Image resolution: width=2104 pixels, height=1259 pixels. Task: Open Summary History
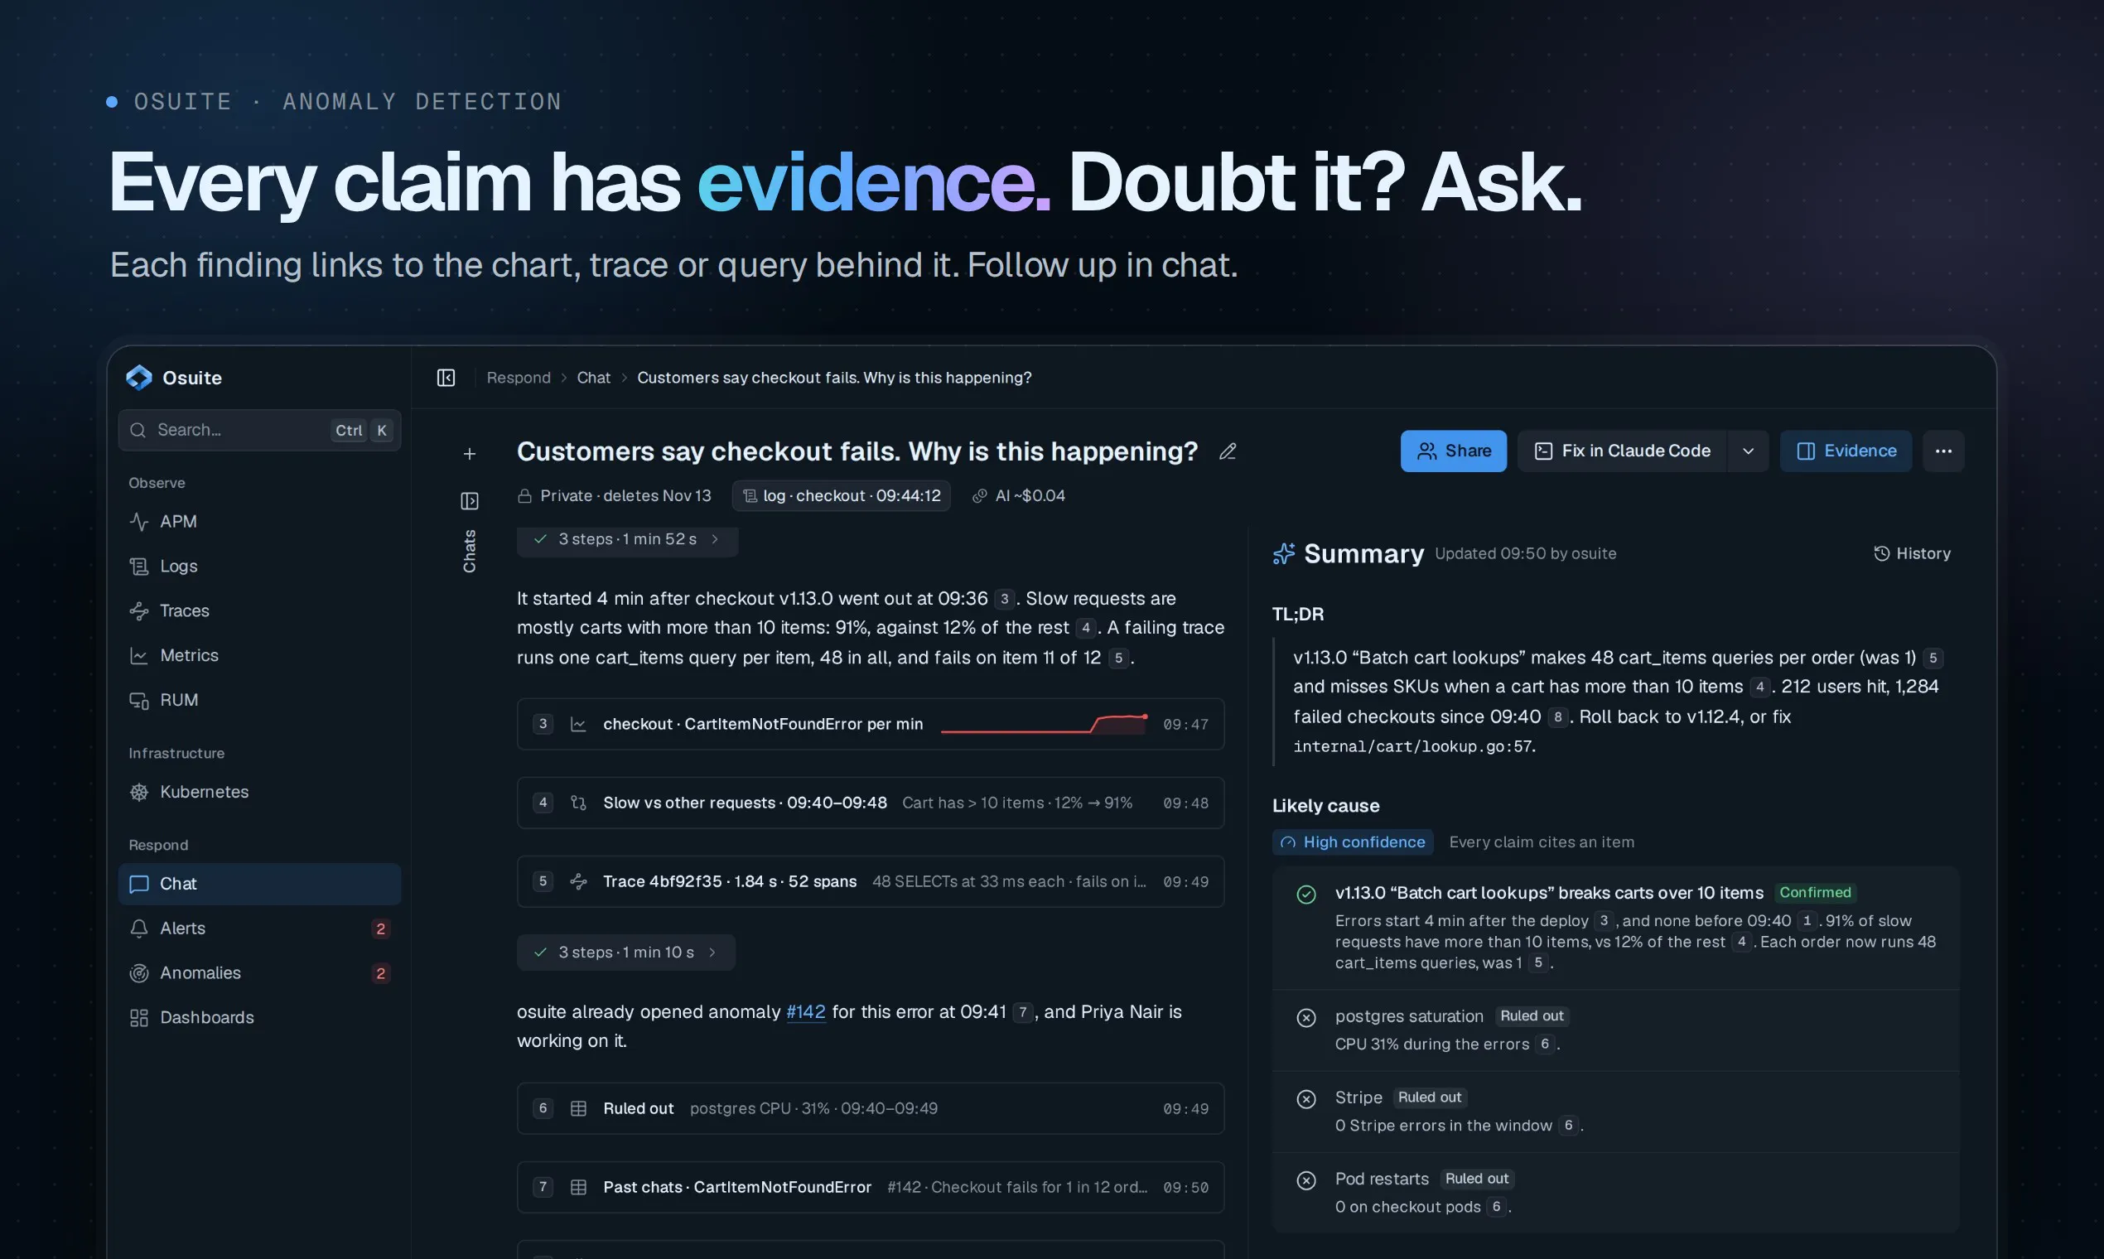(1913, 553)
